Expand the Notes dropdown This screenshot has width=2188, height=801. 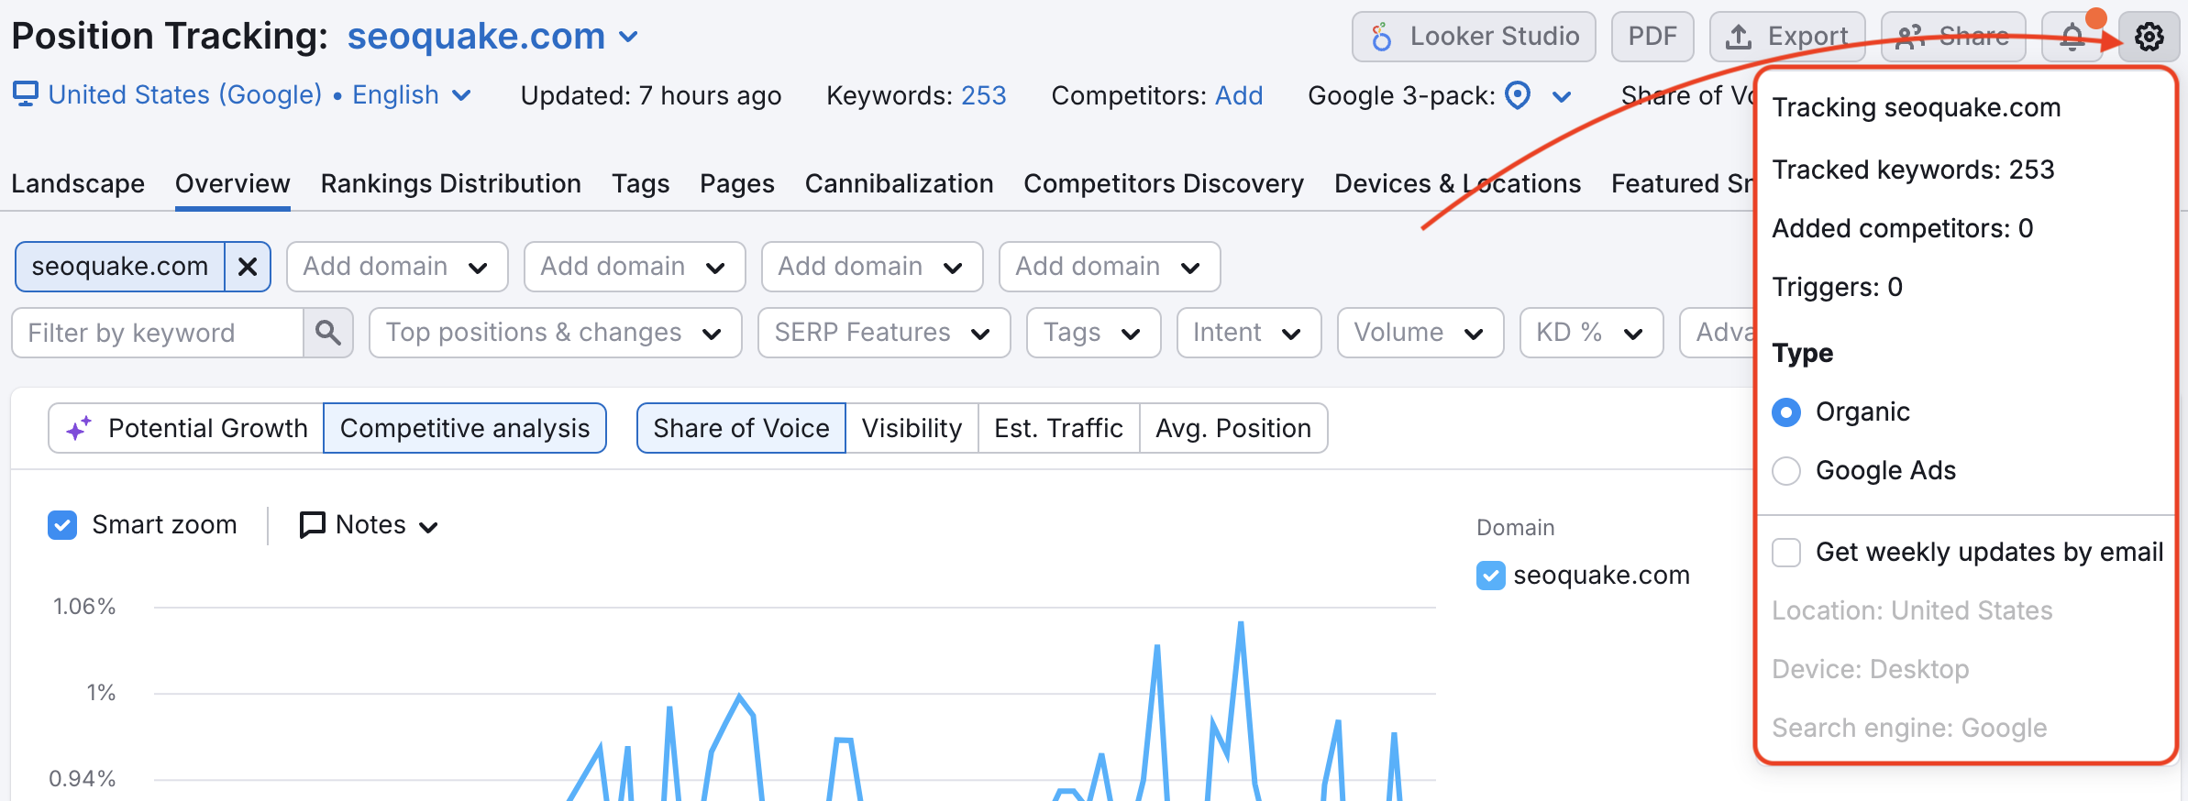[428, 527]
